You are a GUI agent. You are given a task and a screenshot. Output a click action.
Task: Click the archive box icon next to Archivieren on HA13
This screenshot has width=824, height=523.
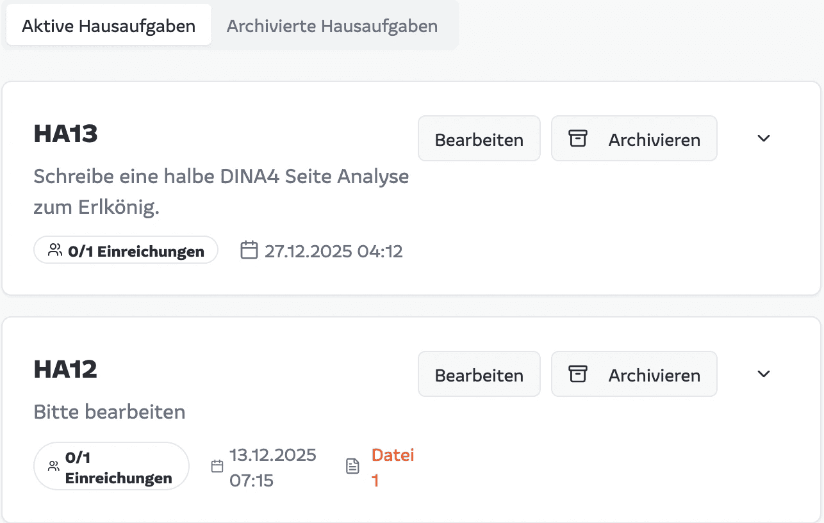[578, 138]
